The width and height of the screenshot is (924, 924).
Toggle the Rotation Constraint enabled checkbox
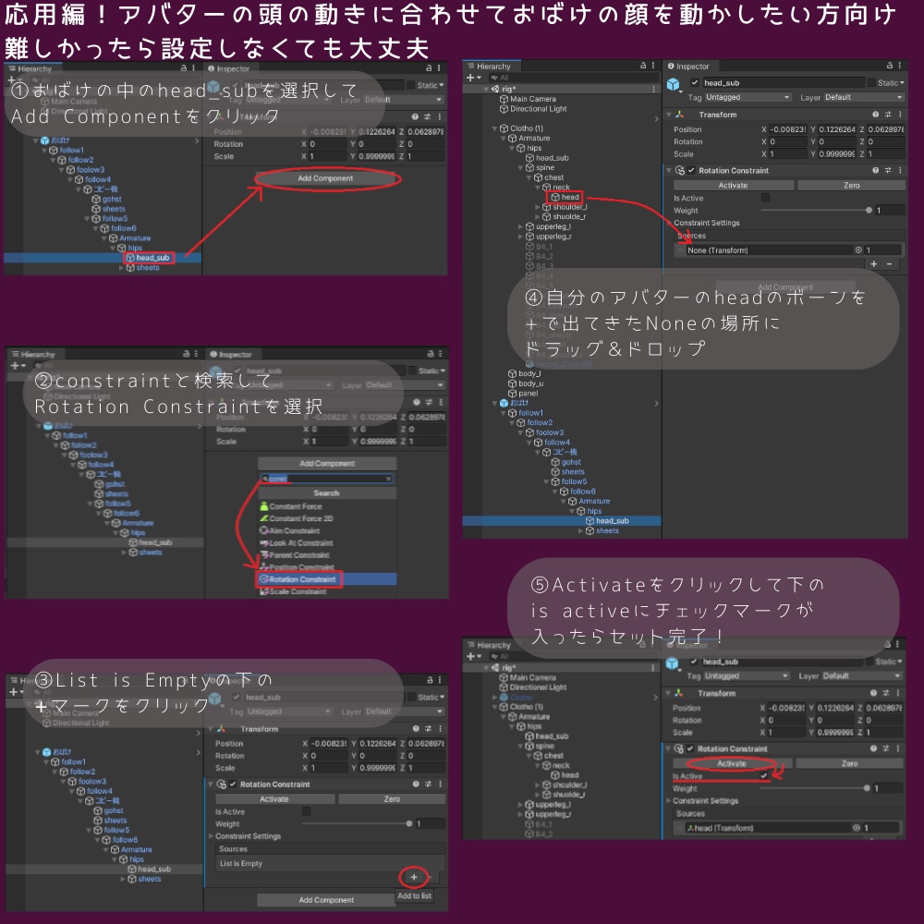pyautogui.click(x=691, y=170)
